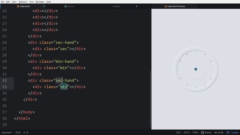The width and height of the screenshot is (240, 135).
Task: Click the clock center dot in preview
Action: 196,69
